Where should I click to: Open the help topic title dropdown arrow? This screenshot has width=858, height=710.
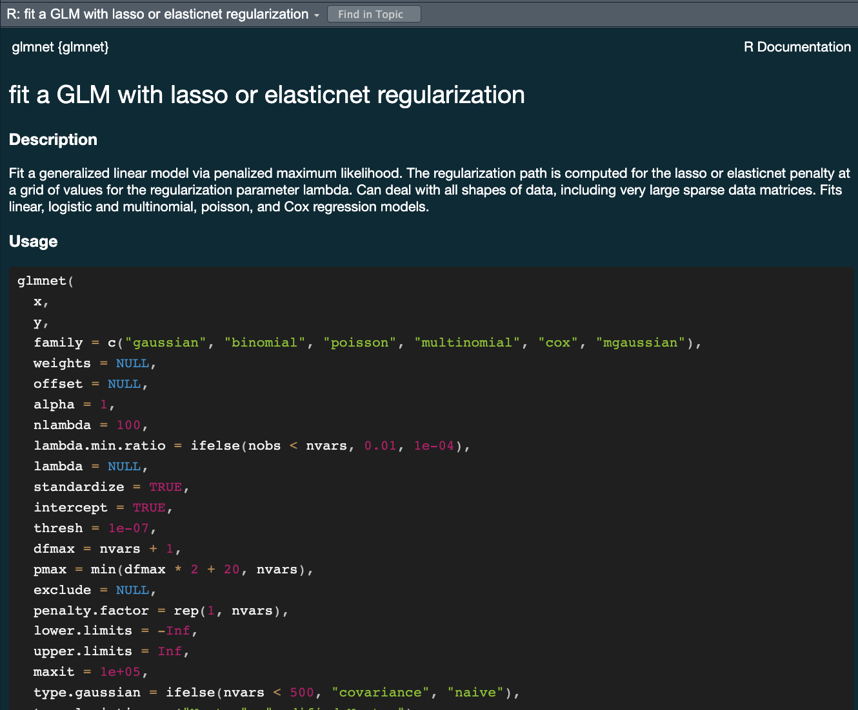click(317, 15)
